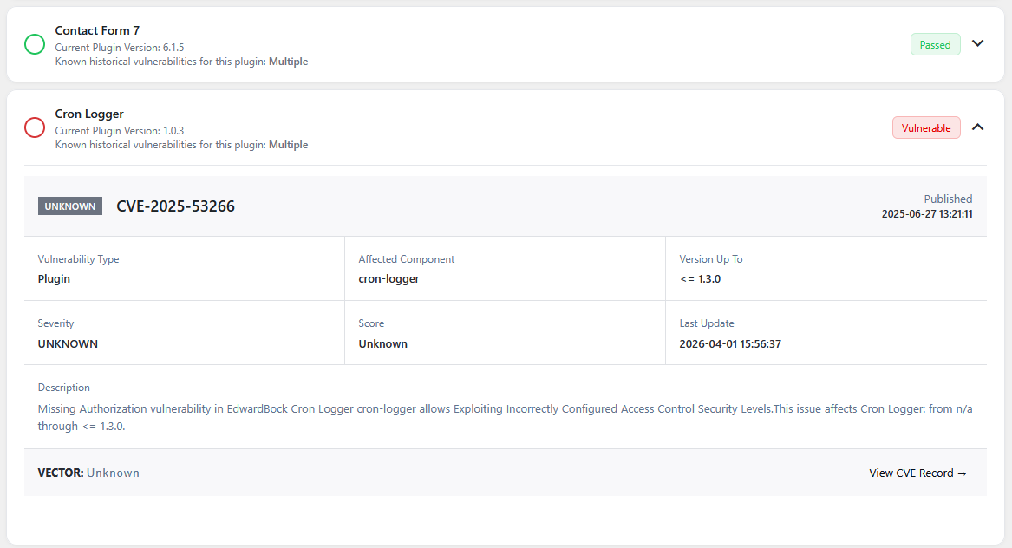Click the Vulnerability Type value Plugin
This screenshot has width=1012, height=548.
(55, 279)
